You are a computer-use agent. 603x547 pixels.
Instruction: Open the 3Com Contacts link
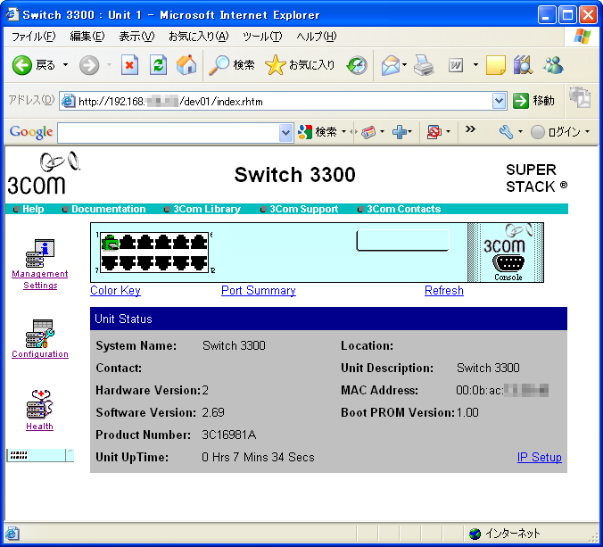(x=404, y=209)
